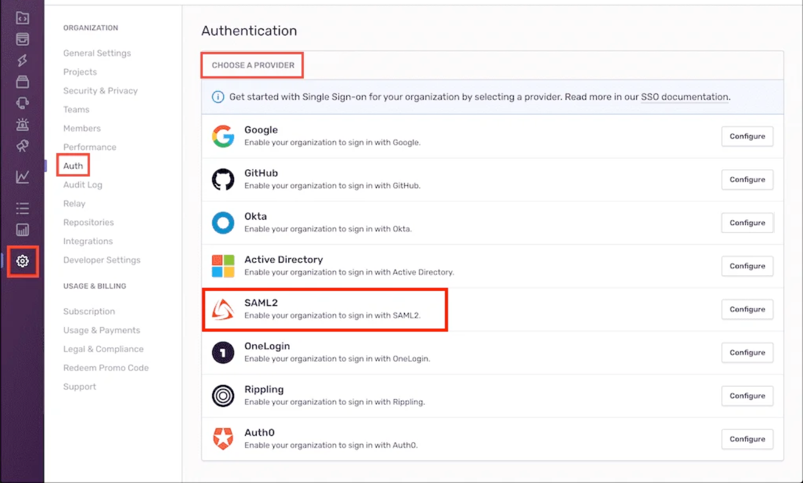Configure the Rippling provider
The height and width of the screenshot is (483, 803).
(747, 396)
